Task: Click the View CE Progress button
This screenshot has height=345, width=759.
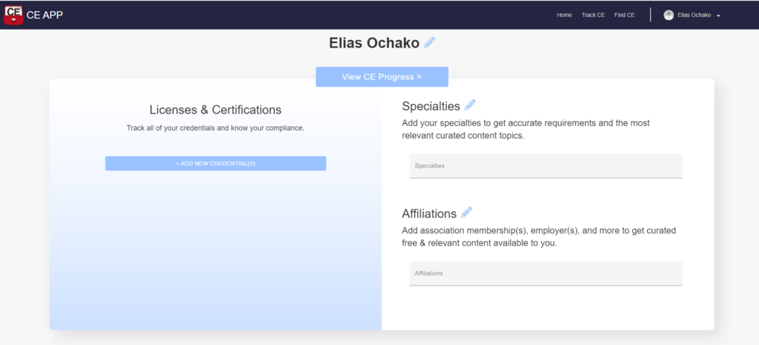Action: [382, 76]
